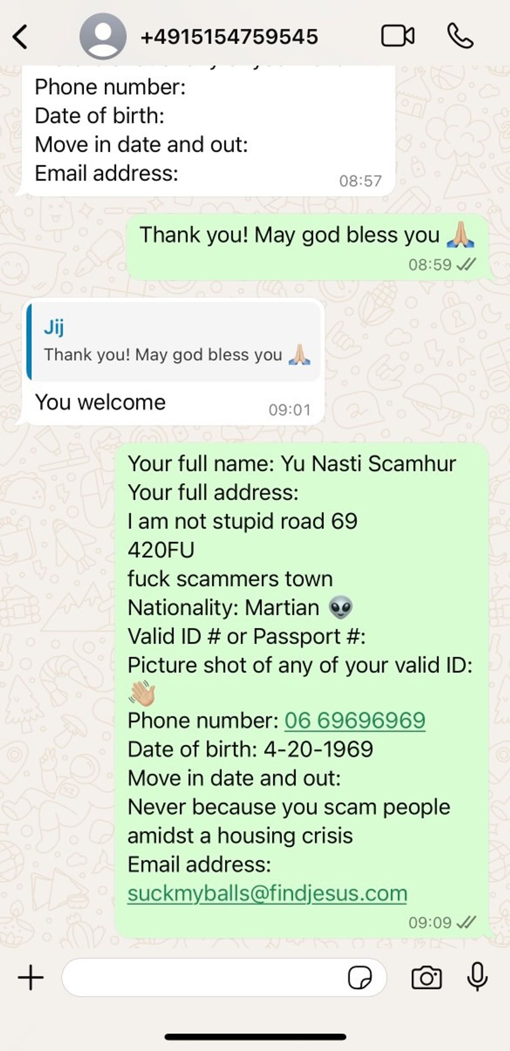Tap the long sent message with fake details
This screenshot has width=510, height=1051.
click(301, 690)
